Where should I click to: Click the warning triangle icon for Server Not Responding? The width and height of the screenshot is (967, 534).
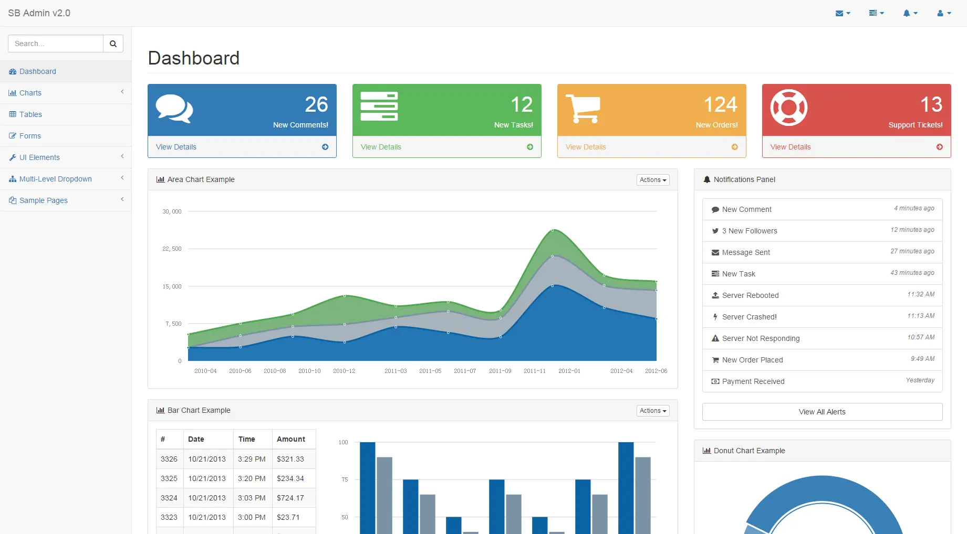click(x=715, y=338)
